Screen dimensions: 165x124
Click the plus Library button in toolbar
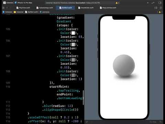[148, 3]
